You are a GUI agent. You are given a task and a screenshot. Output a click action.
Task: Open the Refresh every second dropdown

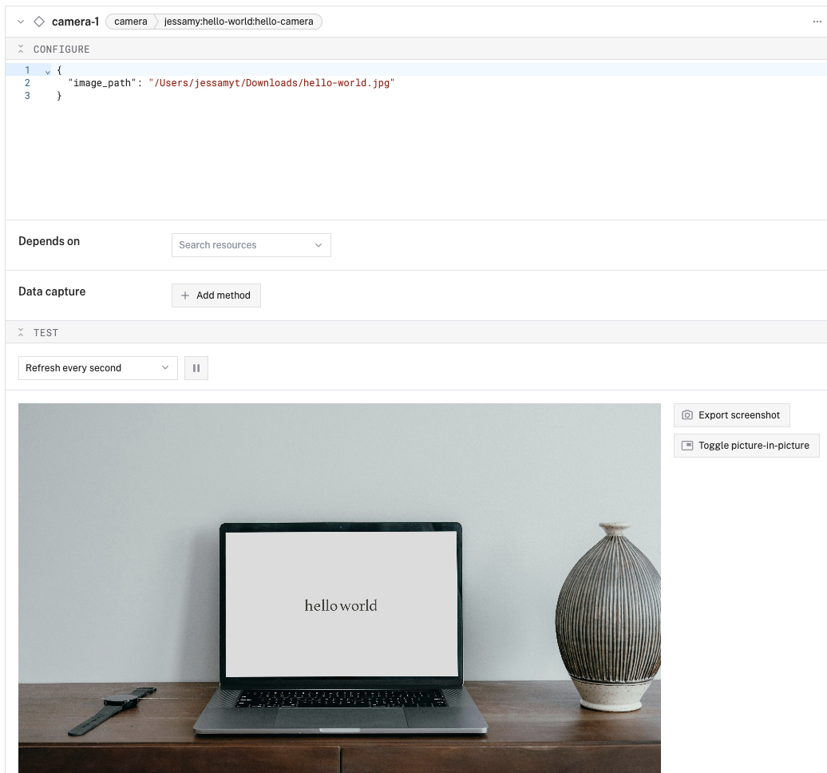click(x=97, y=368)
